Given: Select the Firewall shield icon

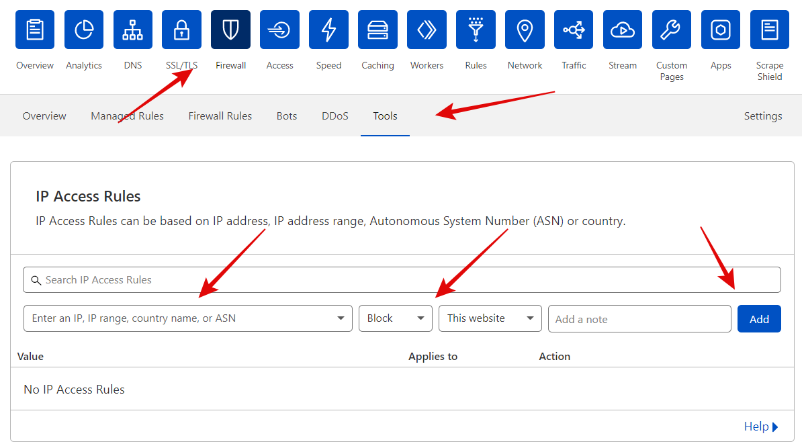Looking at the screenshot, I should pyautogui.click(x=230, y=30).
